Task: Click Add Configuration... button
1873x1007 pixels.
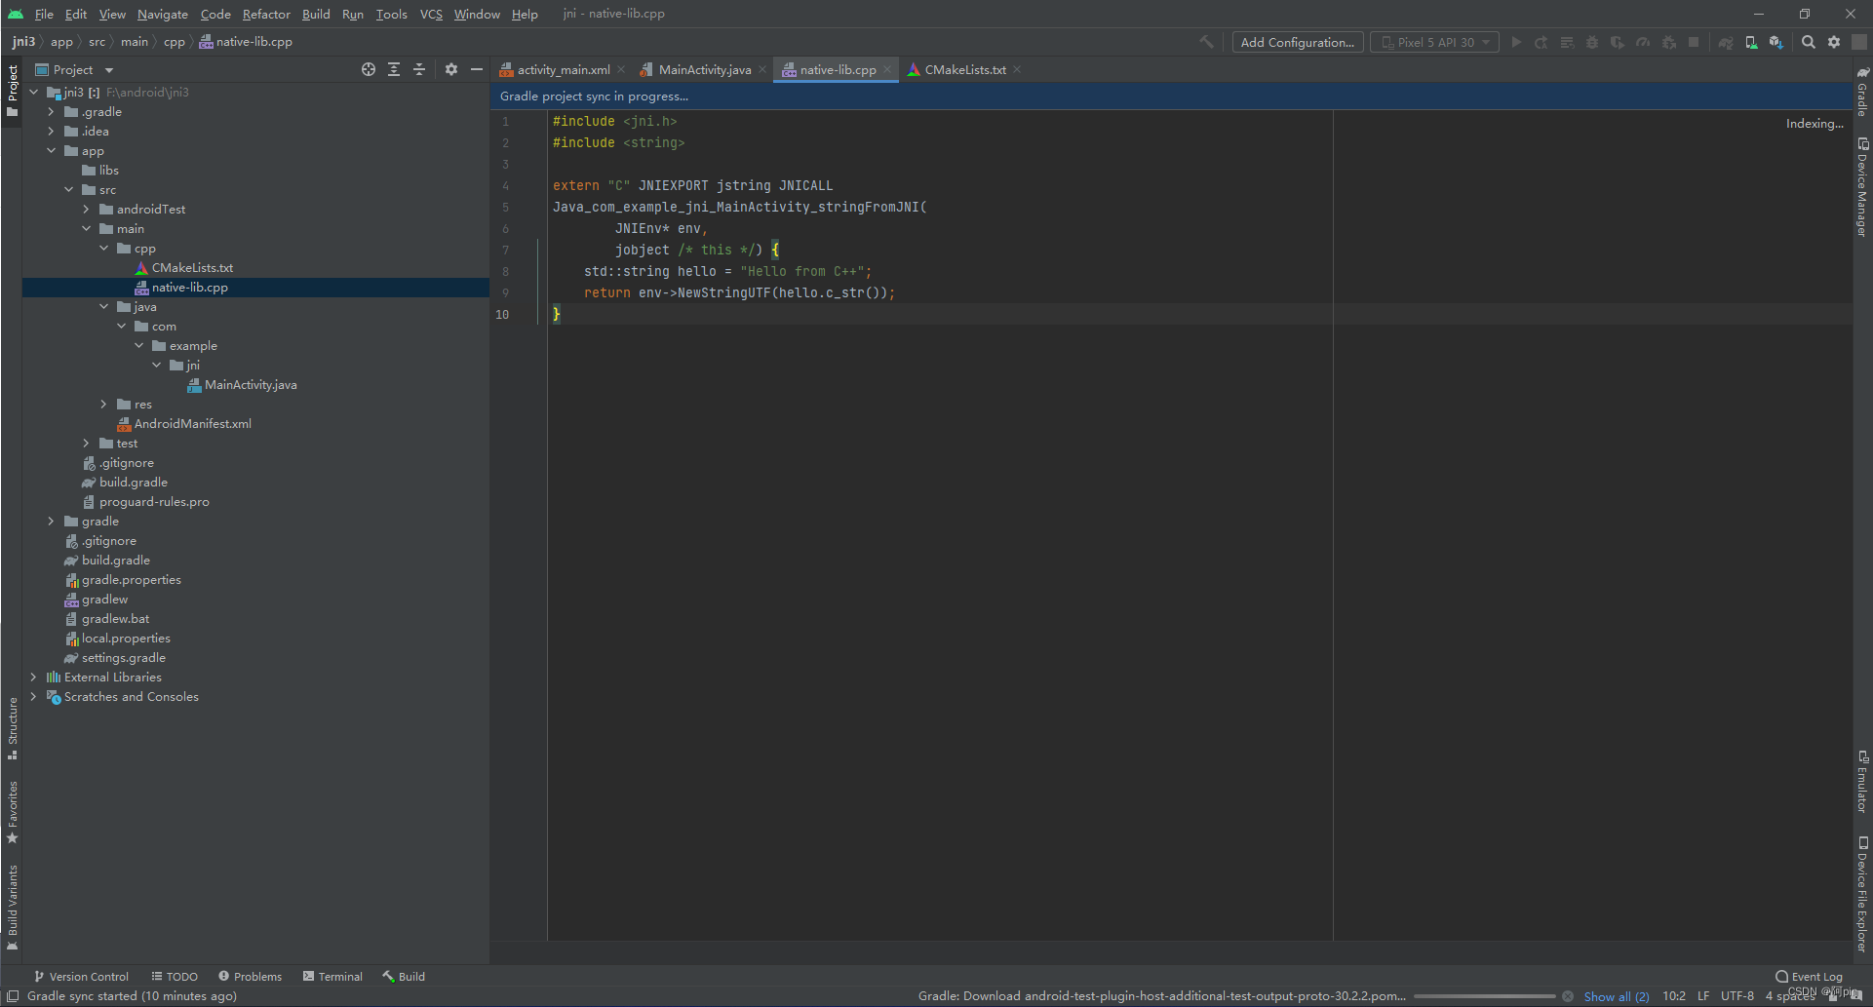Action: (x=1297, y=42)
